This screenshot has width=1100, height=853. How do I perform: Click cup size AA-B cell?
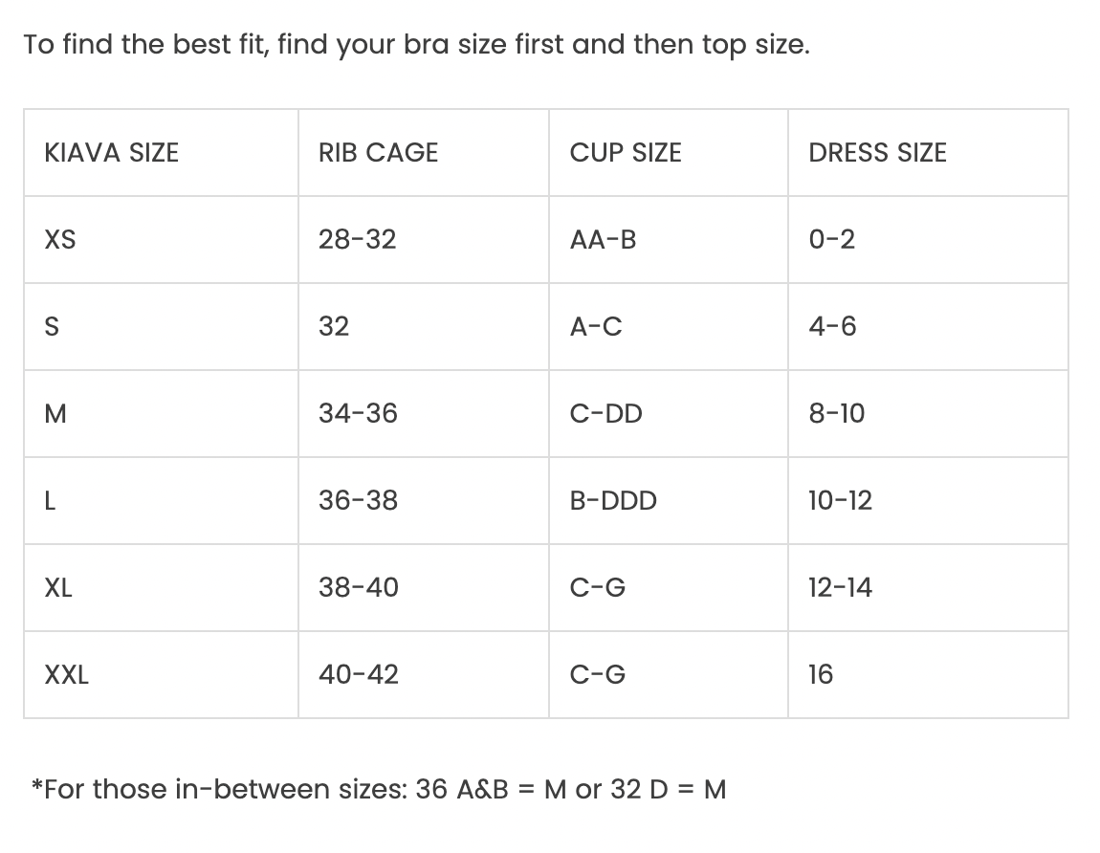[x=603, y=240]
